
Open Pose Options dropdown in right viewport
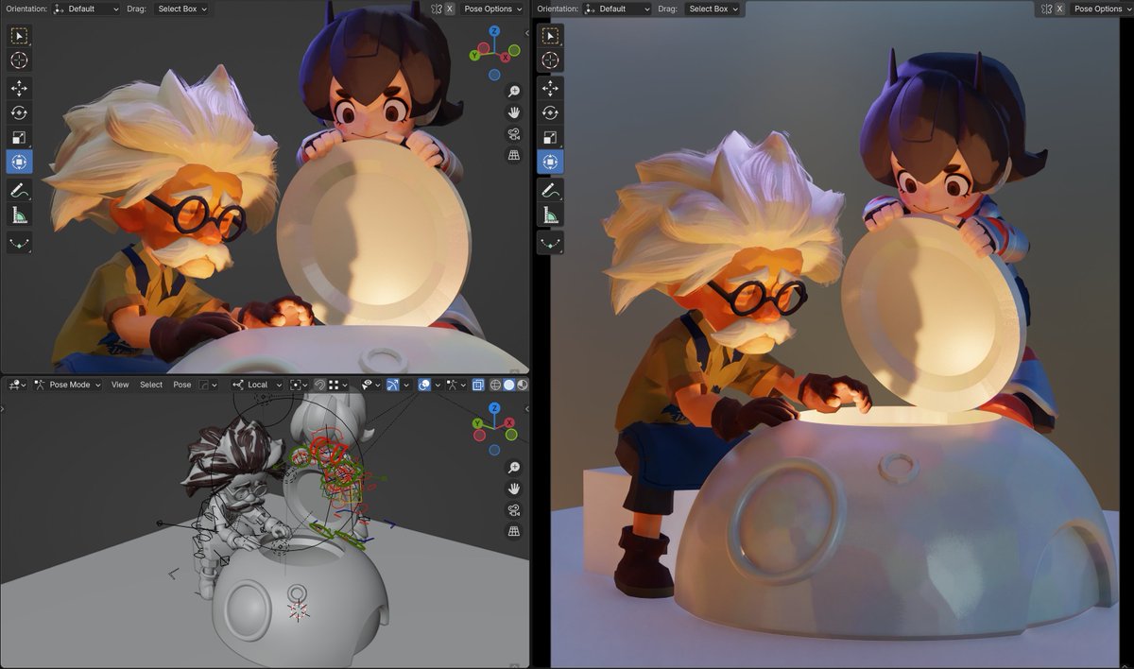[x=1102, y=9]
